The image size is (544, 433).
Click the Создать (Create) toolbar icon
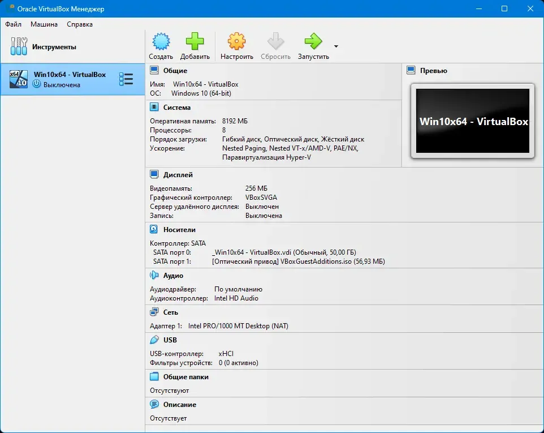pyautogui.click(x=161, y=41)
